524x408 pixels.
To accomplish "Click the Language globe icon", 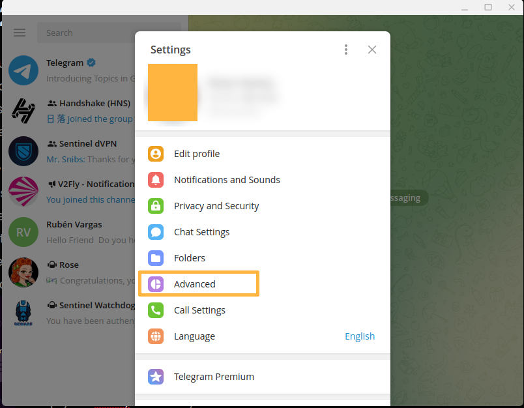I will point(156,336).
